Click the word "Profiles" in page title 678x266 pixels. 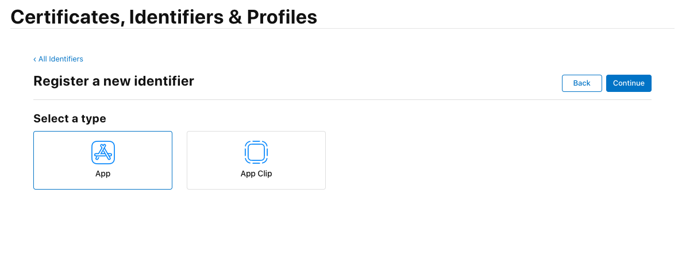click(x=282, y=17)
